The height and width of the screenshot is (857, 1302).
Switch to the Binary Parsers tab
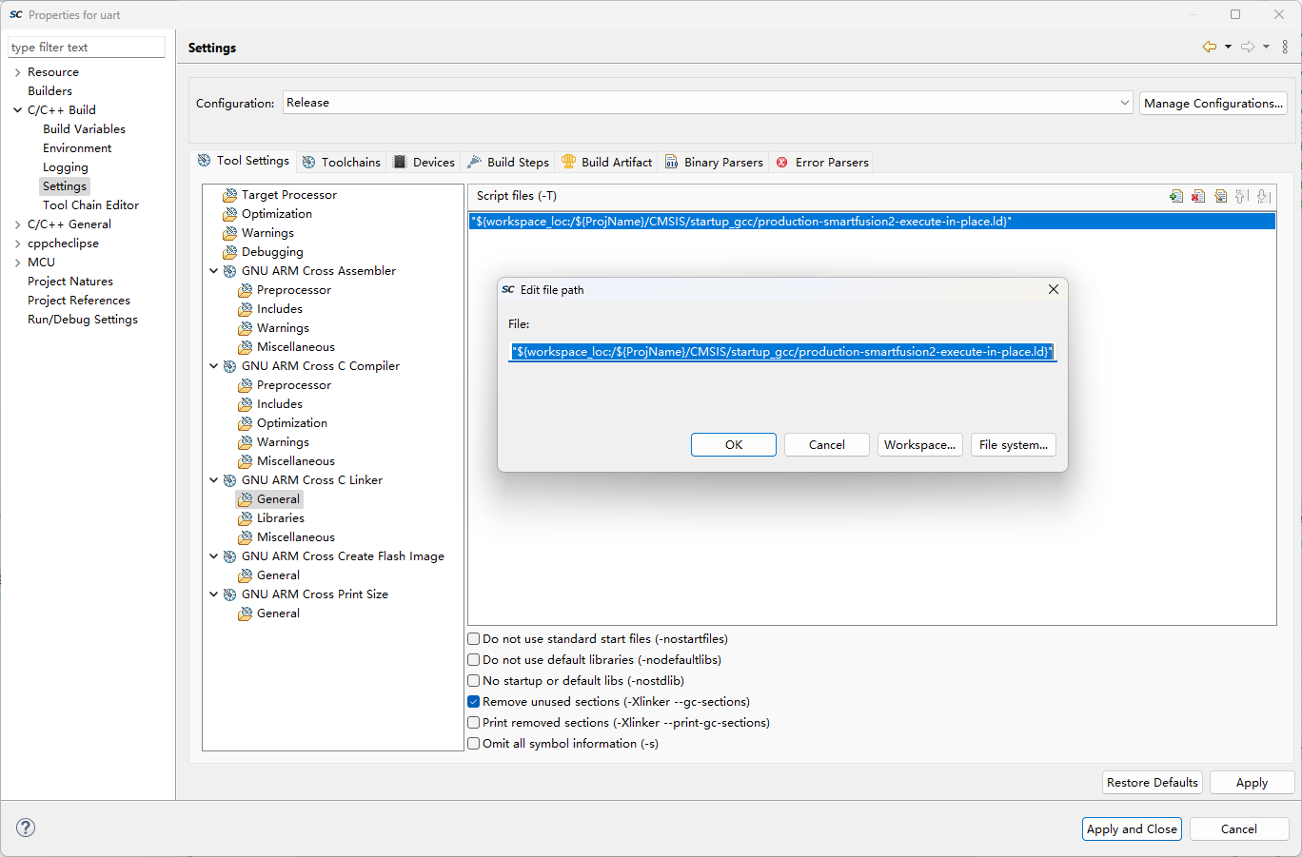714,163
